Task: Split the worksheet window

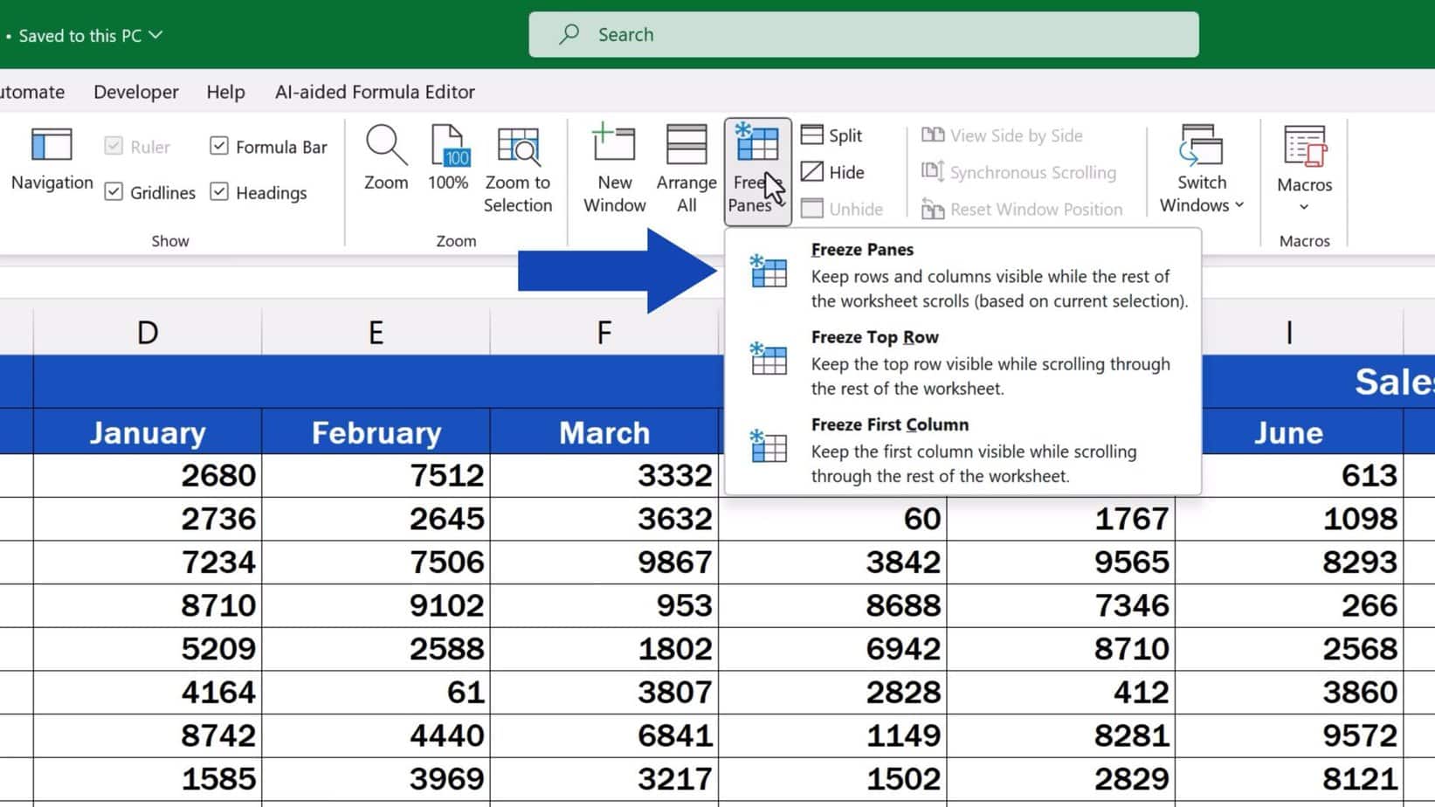Action: 832,135
